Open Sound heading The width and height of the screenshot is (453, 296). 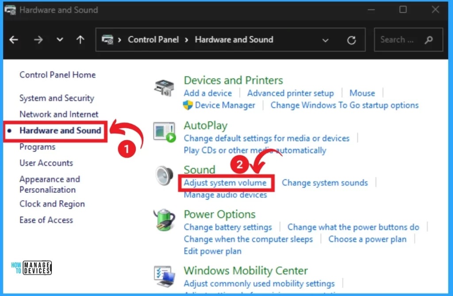point(200,169)
